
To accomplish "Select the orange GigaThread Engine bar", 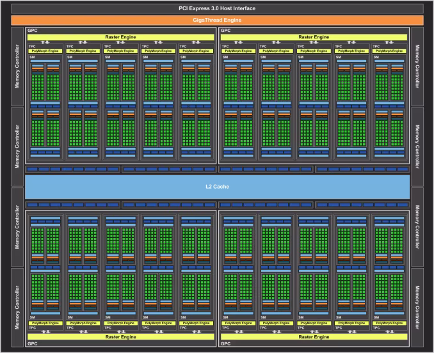I will pos(217,20).
